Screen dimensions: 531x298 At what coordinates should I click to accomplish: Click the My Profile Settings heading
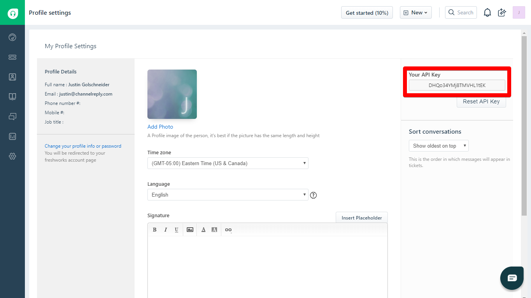(x=70, y=46)
